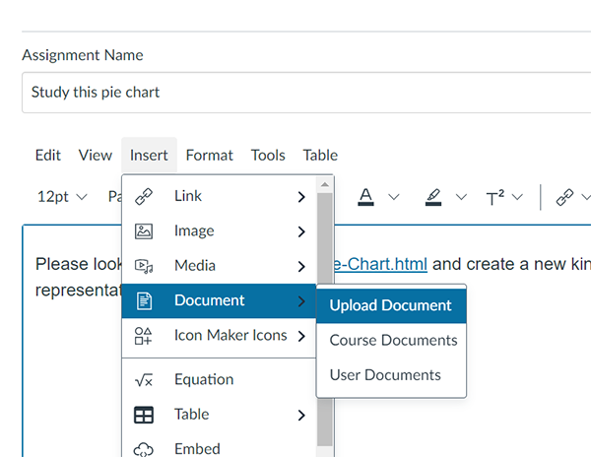Click the Insert menu scrollbar thumb
The height and width of the screenshot is (457, 591).
pos(324,319)
